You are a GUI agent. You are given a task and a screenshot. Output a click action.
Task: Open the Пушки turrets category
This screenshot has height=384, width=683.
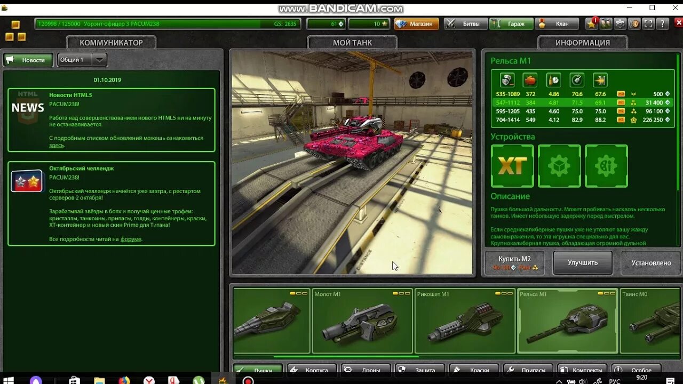[258, 370]
